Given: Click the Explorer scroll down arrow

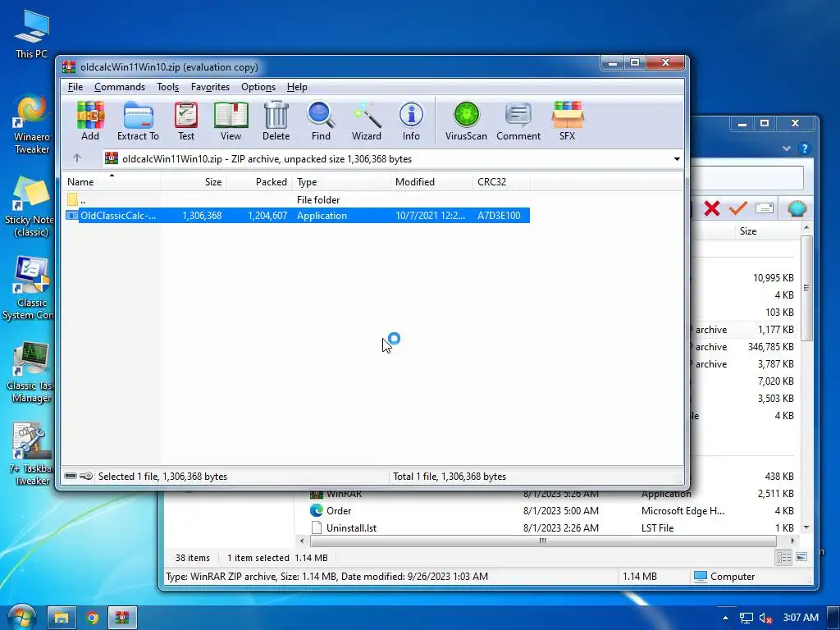Looking at the screenshot, I should pyautogui.click(x=806, y=527).
